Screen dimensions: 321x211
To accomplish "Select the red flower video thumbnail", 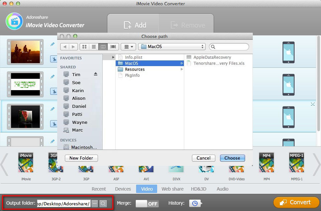I will pos(25,117).
